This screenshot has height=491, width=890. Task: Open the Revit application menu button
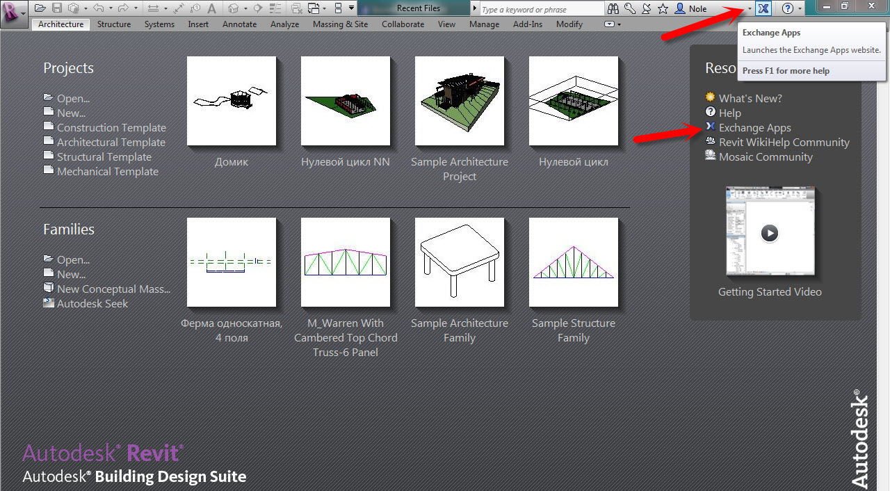(x=14, y=14)
